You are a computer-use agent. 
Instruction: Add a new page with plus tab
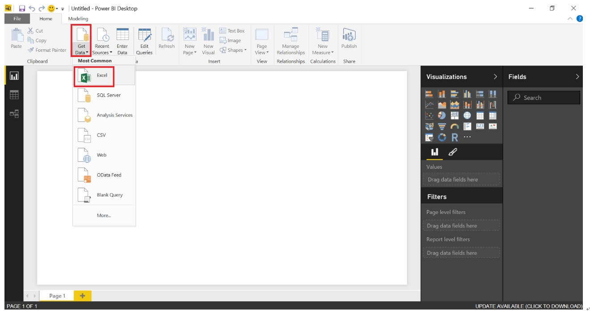point(82,296)
